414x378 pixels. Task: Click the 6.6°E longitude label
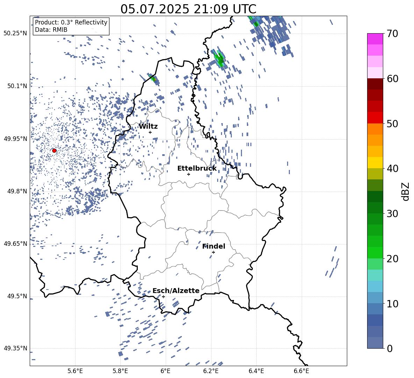(x=301, y=371)
